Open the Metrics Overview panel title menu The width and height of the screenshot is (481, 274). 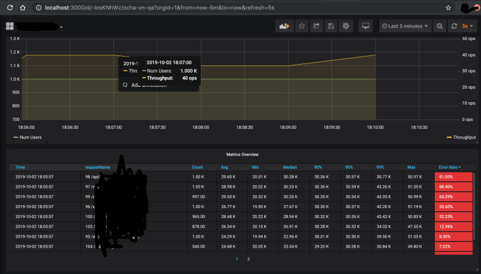(242, 155)
